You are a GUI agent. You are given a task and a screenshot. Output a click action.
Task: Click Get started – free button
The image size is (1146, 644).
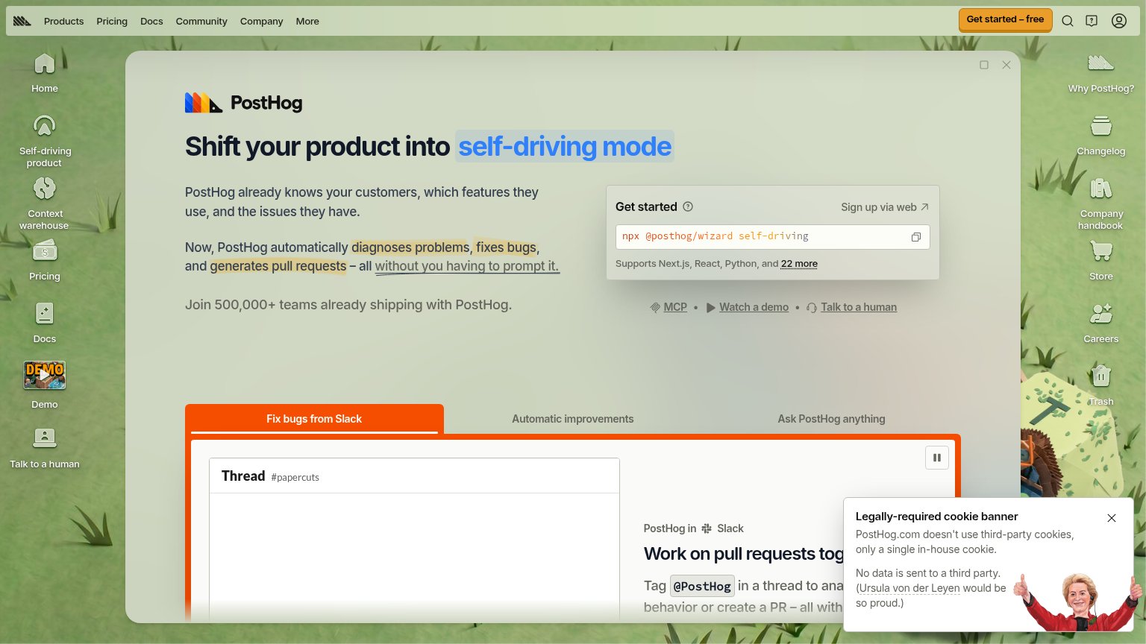[x=1005, y=20]
